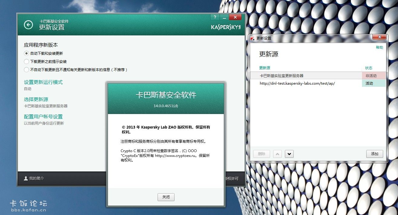Minimize the main Kaspersky window
The height and width of the screenshot is (215, 398).
(224, 17)
